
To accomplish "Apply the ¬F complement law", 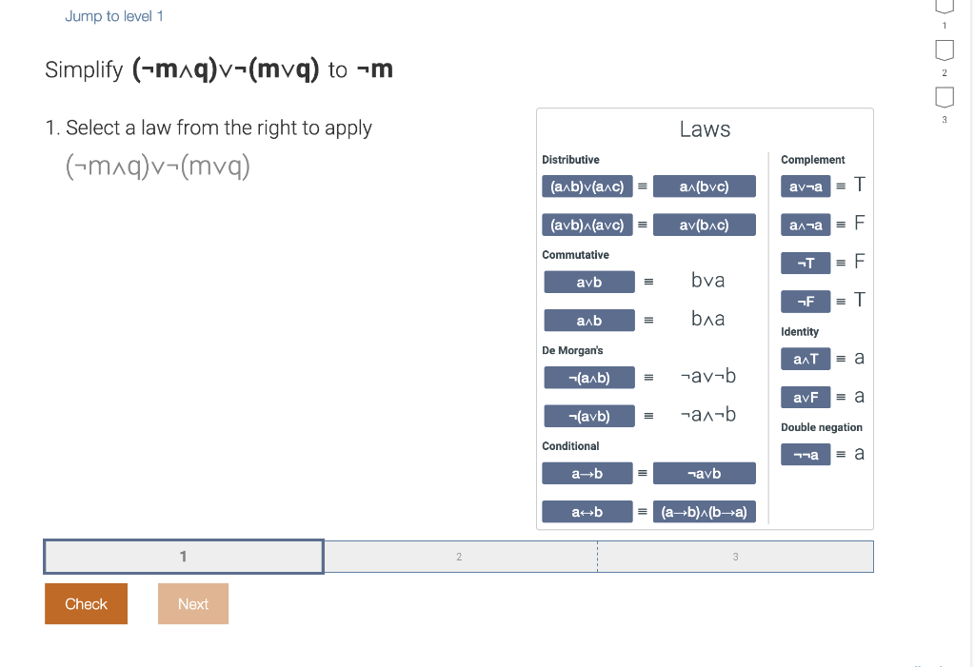I will (806, 301).
